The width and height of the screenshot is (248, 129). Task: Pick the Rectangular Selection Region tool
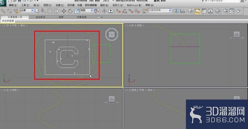point(50,11)
